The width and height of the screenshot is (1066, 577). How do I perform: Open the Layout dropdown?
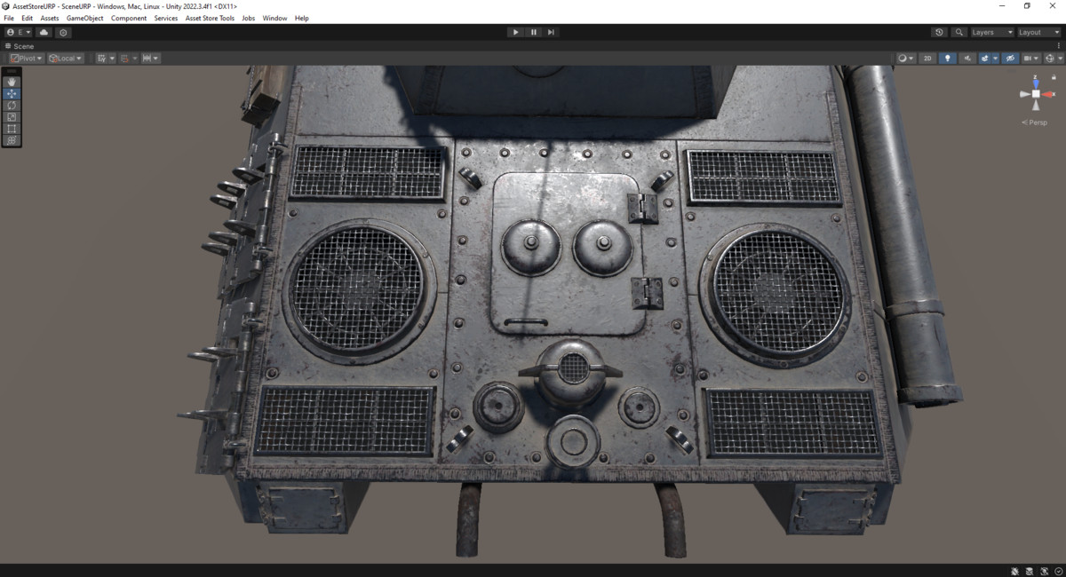[x=1033, y=32]
